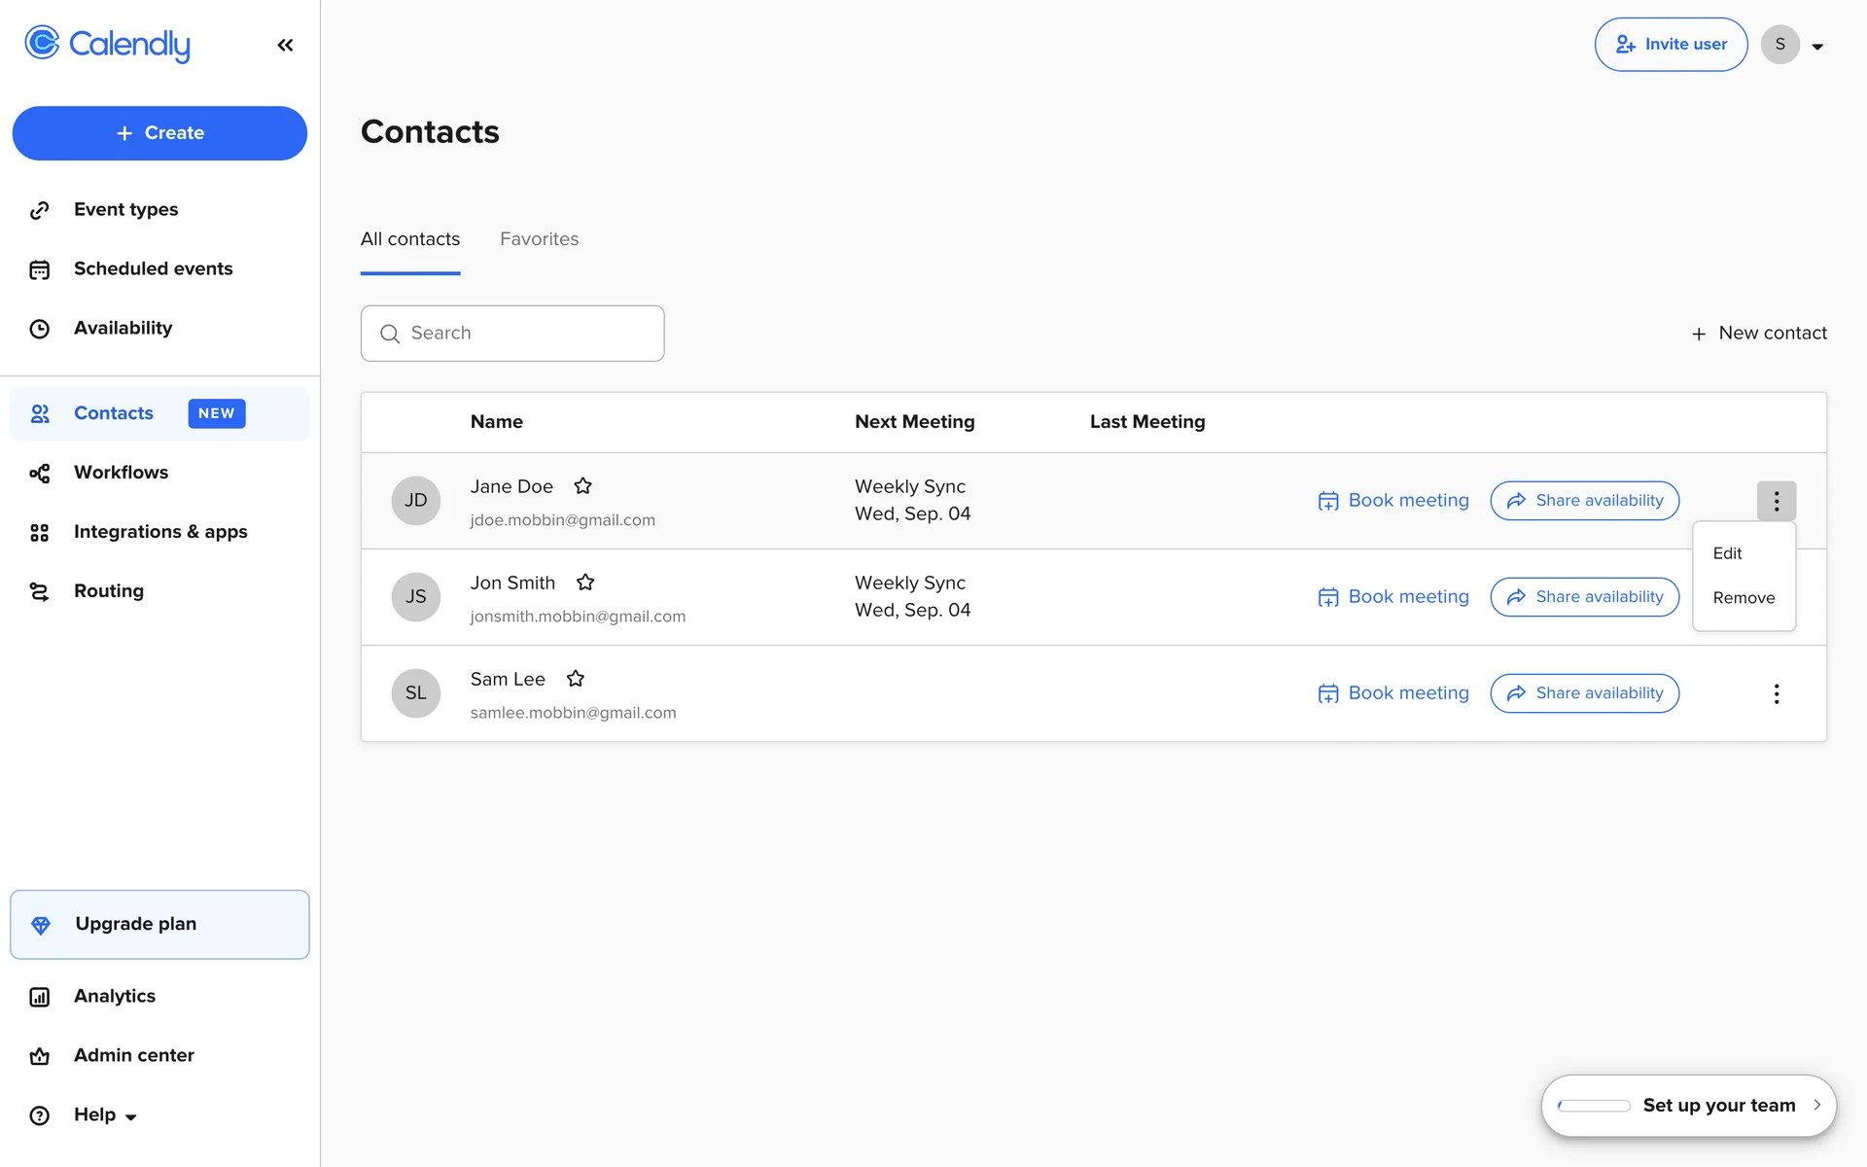Toggle favorite star for Jon Smith
Viewport: 1867px width, 1167px height.
tap(584, 582)
